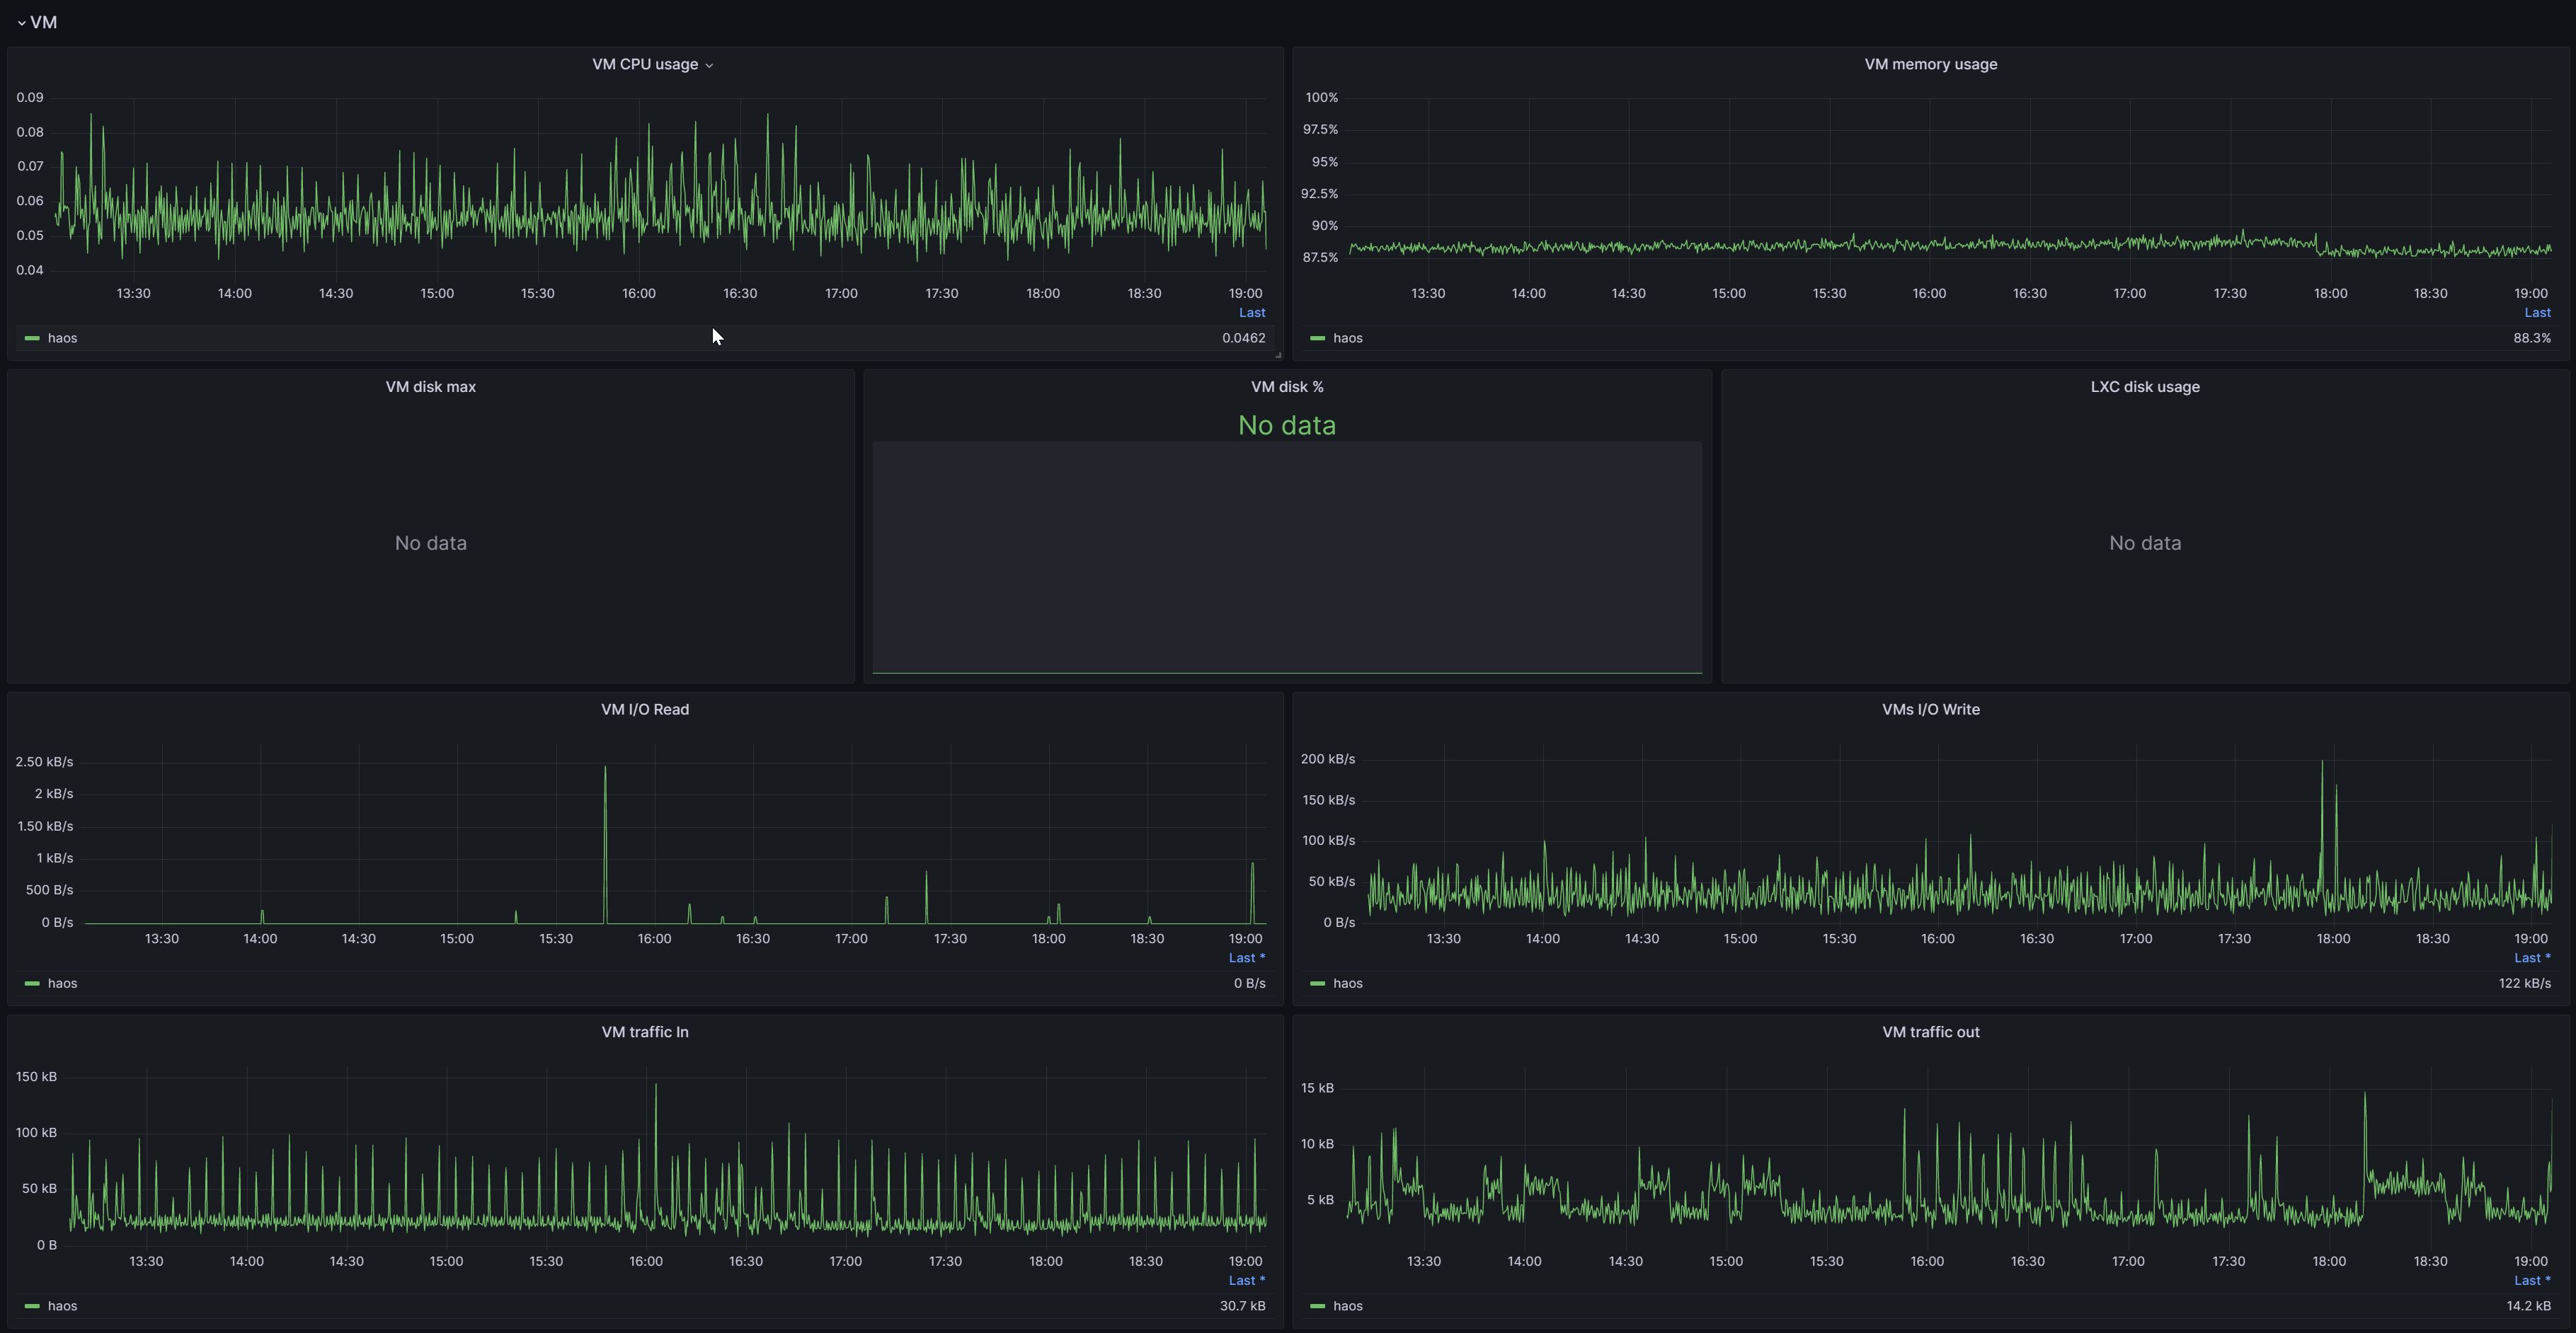Click the haos series color icon in VM I/O Read legend
Screen dimensions: 2576x1333
[32, 983]
